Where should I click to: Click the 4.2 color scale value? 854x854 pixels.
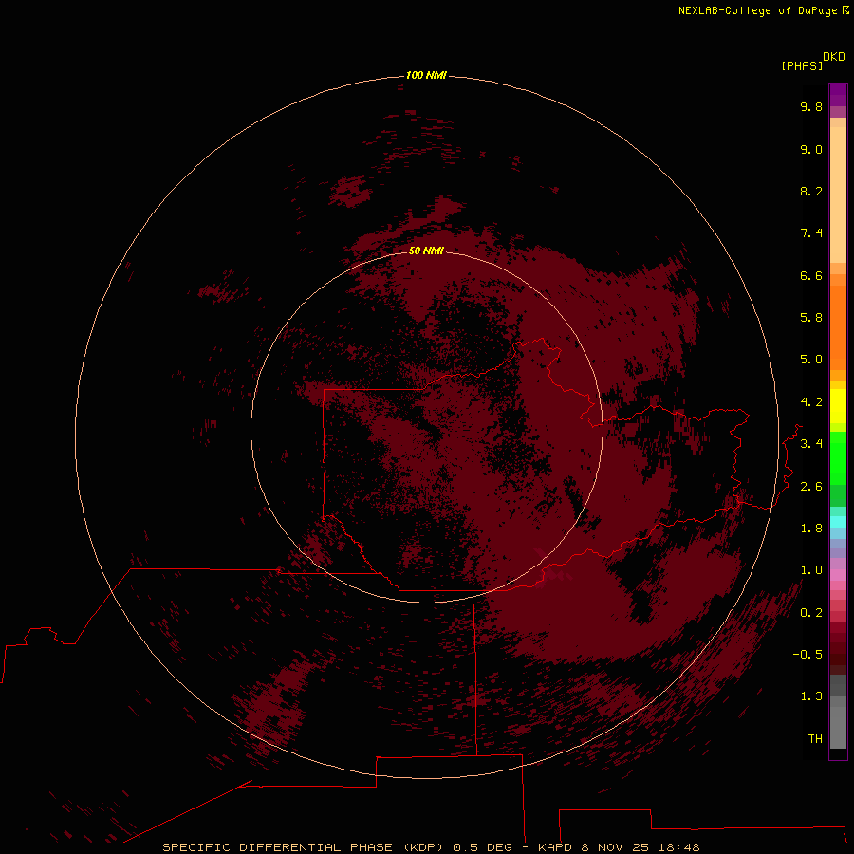tap(811, 402)
